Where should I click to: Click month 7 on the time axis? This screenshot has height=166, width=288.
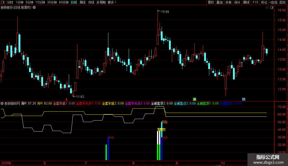coord(86,163)
